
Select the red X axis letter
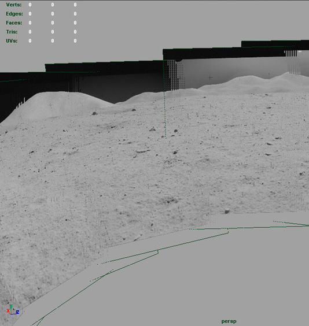click(x=8, y=310)
